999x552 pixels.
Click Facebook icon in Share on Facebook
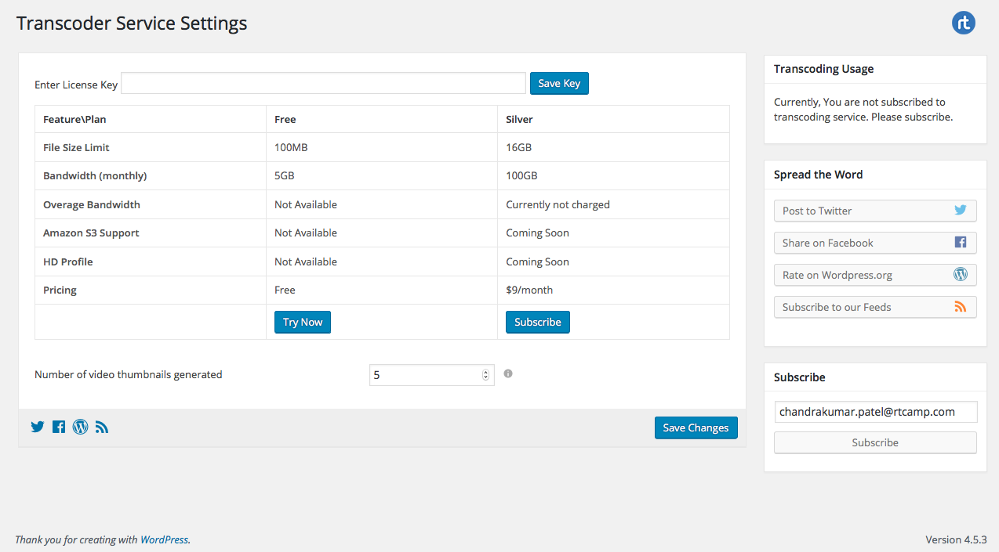pos(961,242)
